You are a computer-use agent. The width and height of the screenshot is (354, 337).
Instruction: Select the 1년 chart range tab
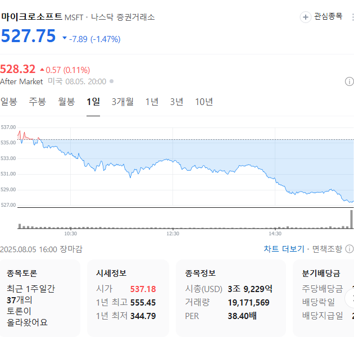click(x=152, y=102)
